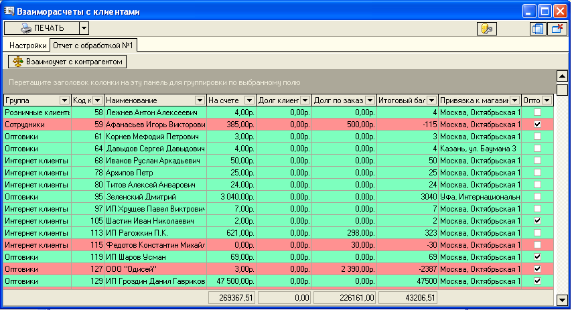Viewport: 572px width, 310px height.
Task: Select the Титов Алексей Анварович name cell
Action: 155,185
